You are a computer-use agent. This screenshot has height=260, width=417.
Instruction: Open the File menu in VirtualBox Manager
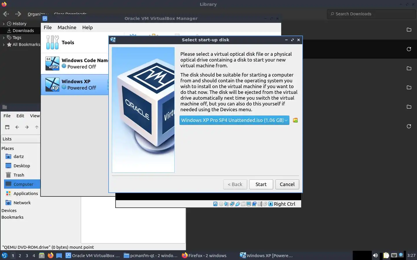point(47,27)
